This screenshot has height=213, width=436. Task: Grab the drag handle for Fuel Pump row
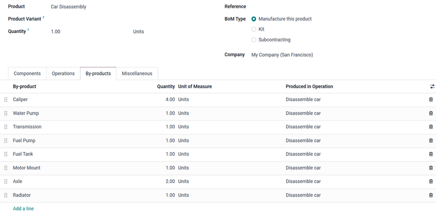click(x=6, y=140)
